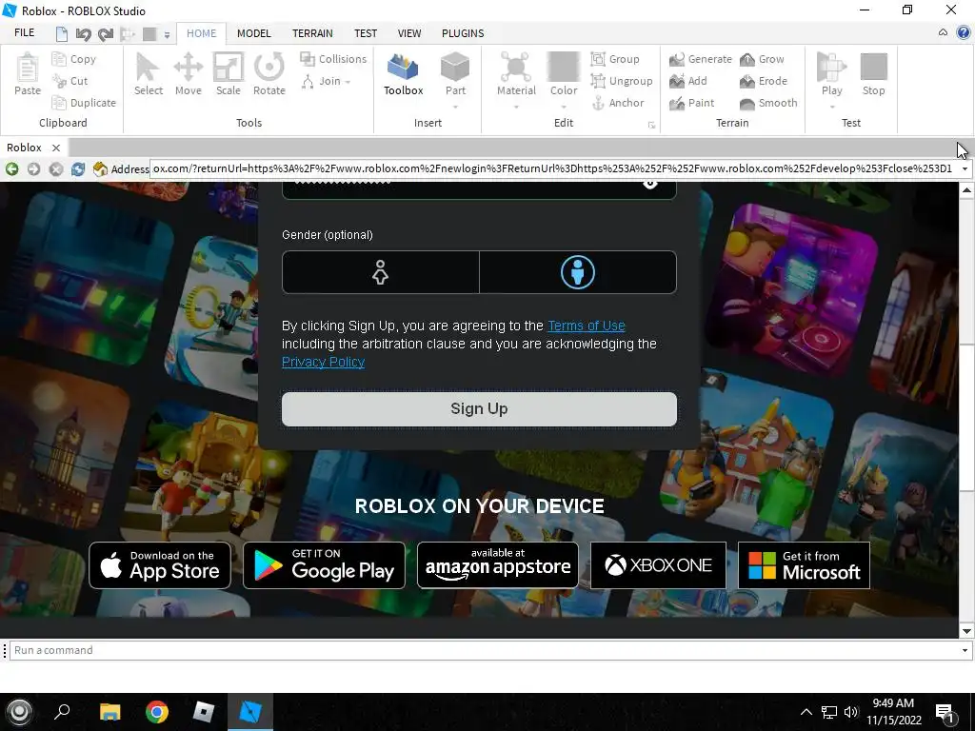
Task: Go forward with the browser forward arrow
Action: click(x=33, y=169)
